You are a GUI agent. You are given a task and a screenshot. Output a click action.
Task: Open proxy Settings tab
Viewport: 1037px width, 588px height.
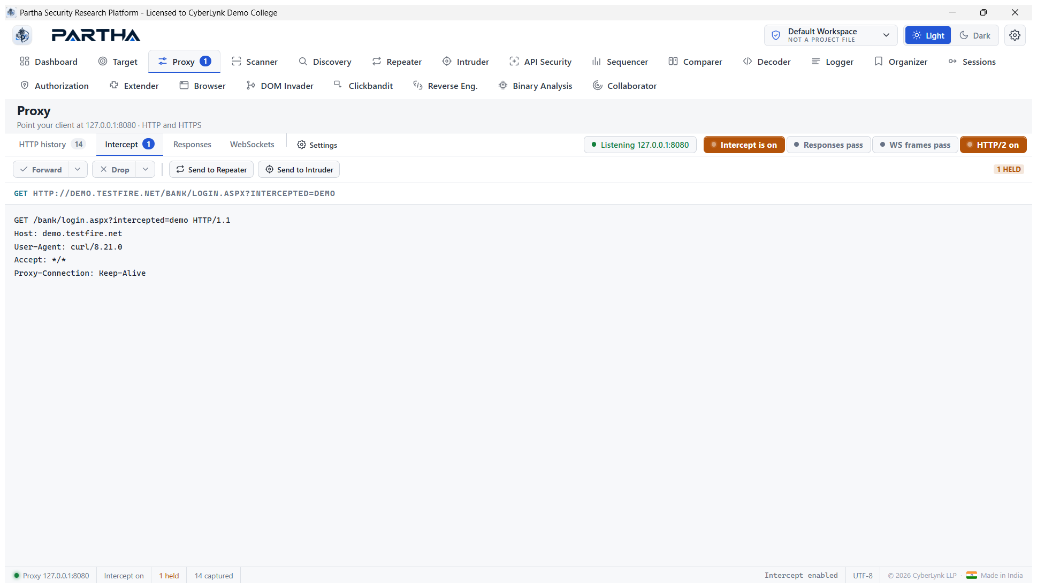(317, 145)
